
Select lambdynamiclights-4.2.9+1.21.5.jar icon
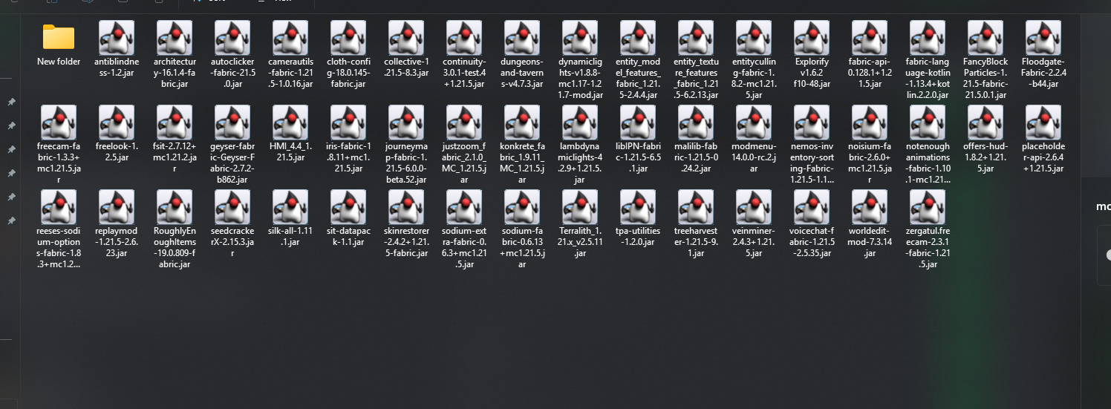pyautogui.click(x=580, y=122)
